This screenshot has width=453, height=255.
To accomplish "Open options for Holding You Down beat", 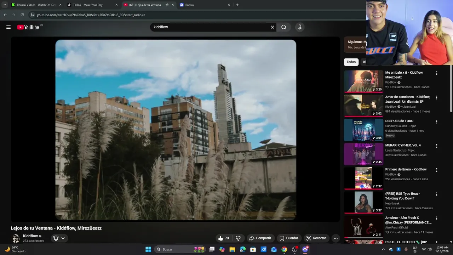I will [x=436, y=194].
